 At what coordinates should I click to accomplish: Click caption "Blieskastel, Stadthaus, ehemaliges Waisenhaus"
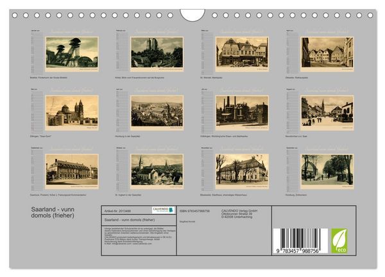coord(223,195)
